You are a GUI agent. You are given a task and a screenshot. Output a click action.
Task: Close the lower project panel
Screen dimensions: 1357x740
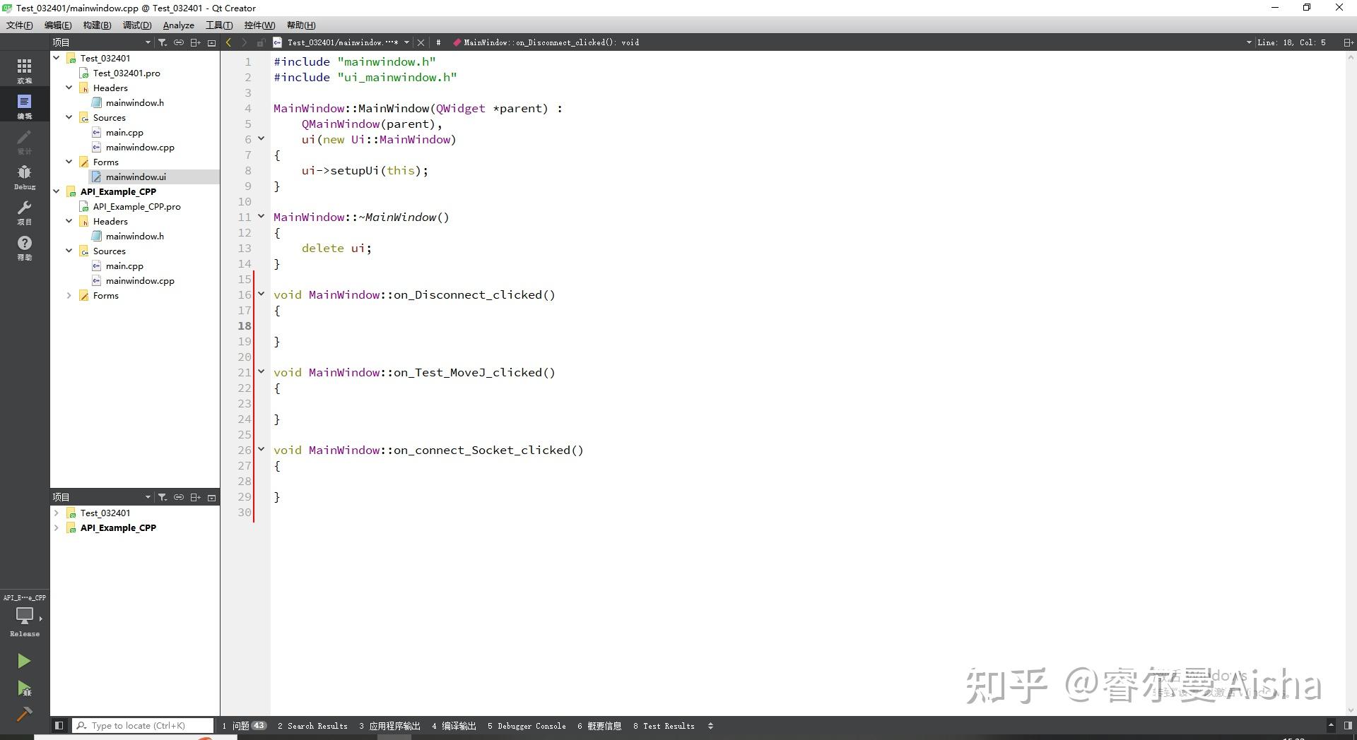pyautogui.click(x=211, y=497)
